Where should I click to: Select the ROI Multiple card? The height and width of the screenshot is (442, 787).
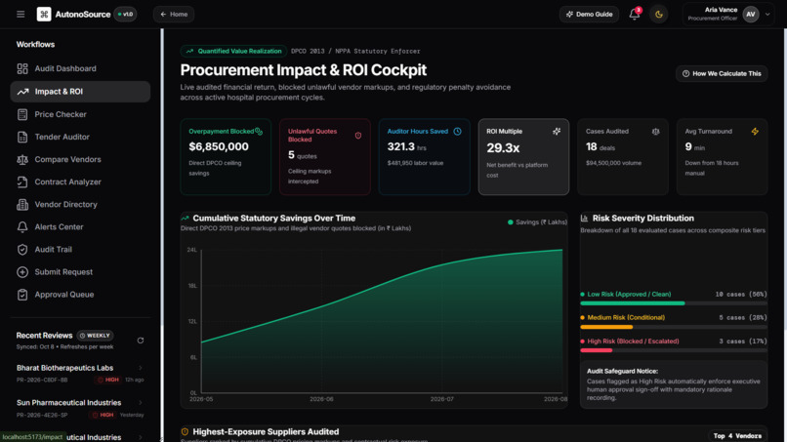click(523, 156)
